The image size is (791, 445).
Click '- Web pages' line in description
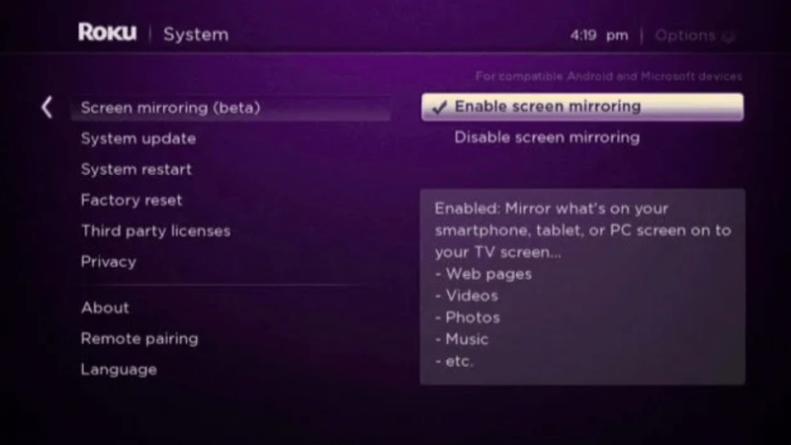click(x=483, y=274)
